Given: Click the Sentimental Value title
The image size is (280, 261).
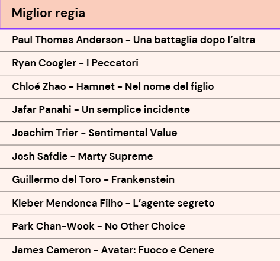Looking at the screenshot, I should 133,133.
